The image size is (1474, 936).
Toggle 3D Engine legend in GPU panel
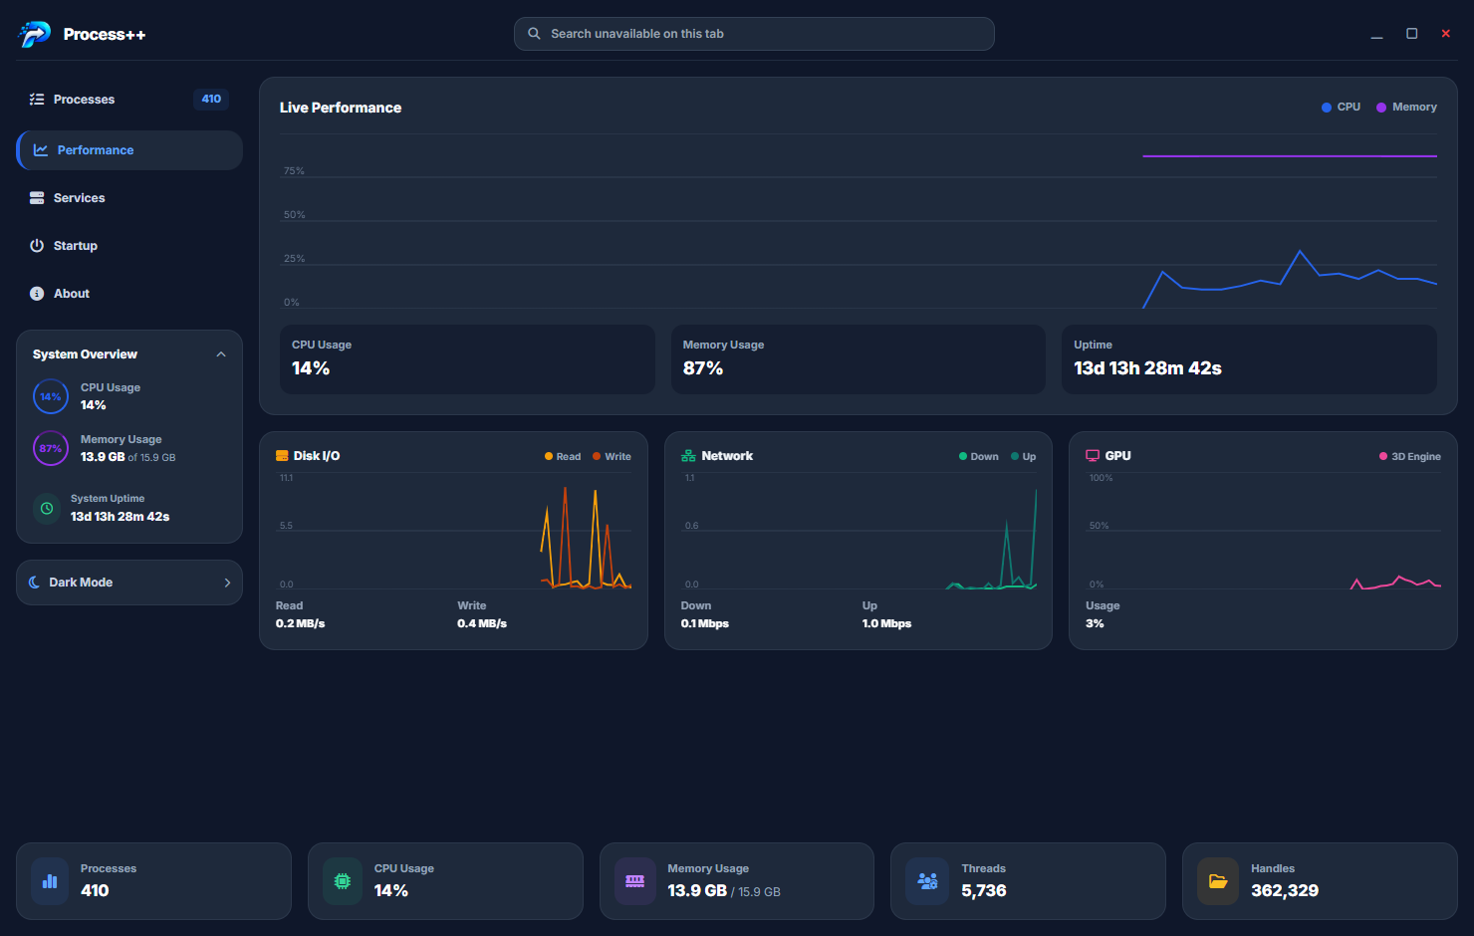(1410, 457)
